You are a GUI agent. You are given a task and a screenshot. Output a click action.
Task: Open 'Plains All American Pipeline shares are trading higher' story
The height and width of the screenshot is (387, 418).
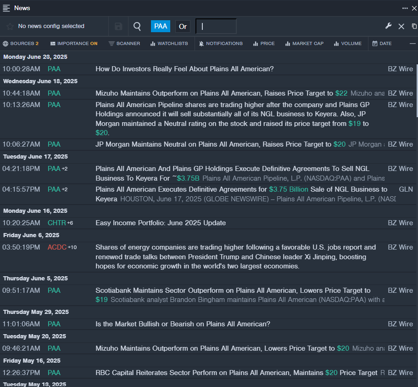click(x=233, y=119)
